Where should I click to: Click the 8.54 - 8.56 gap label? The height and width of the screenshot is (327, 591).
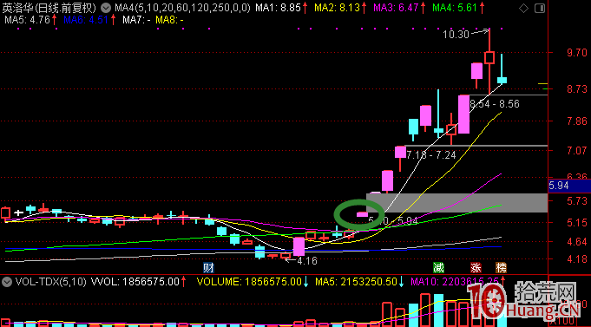495,104
